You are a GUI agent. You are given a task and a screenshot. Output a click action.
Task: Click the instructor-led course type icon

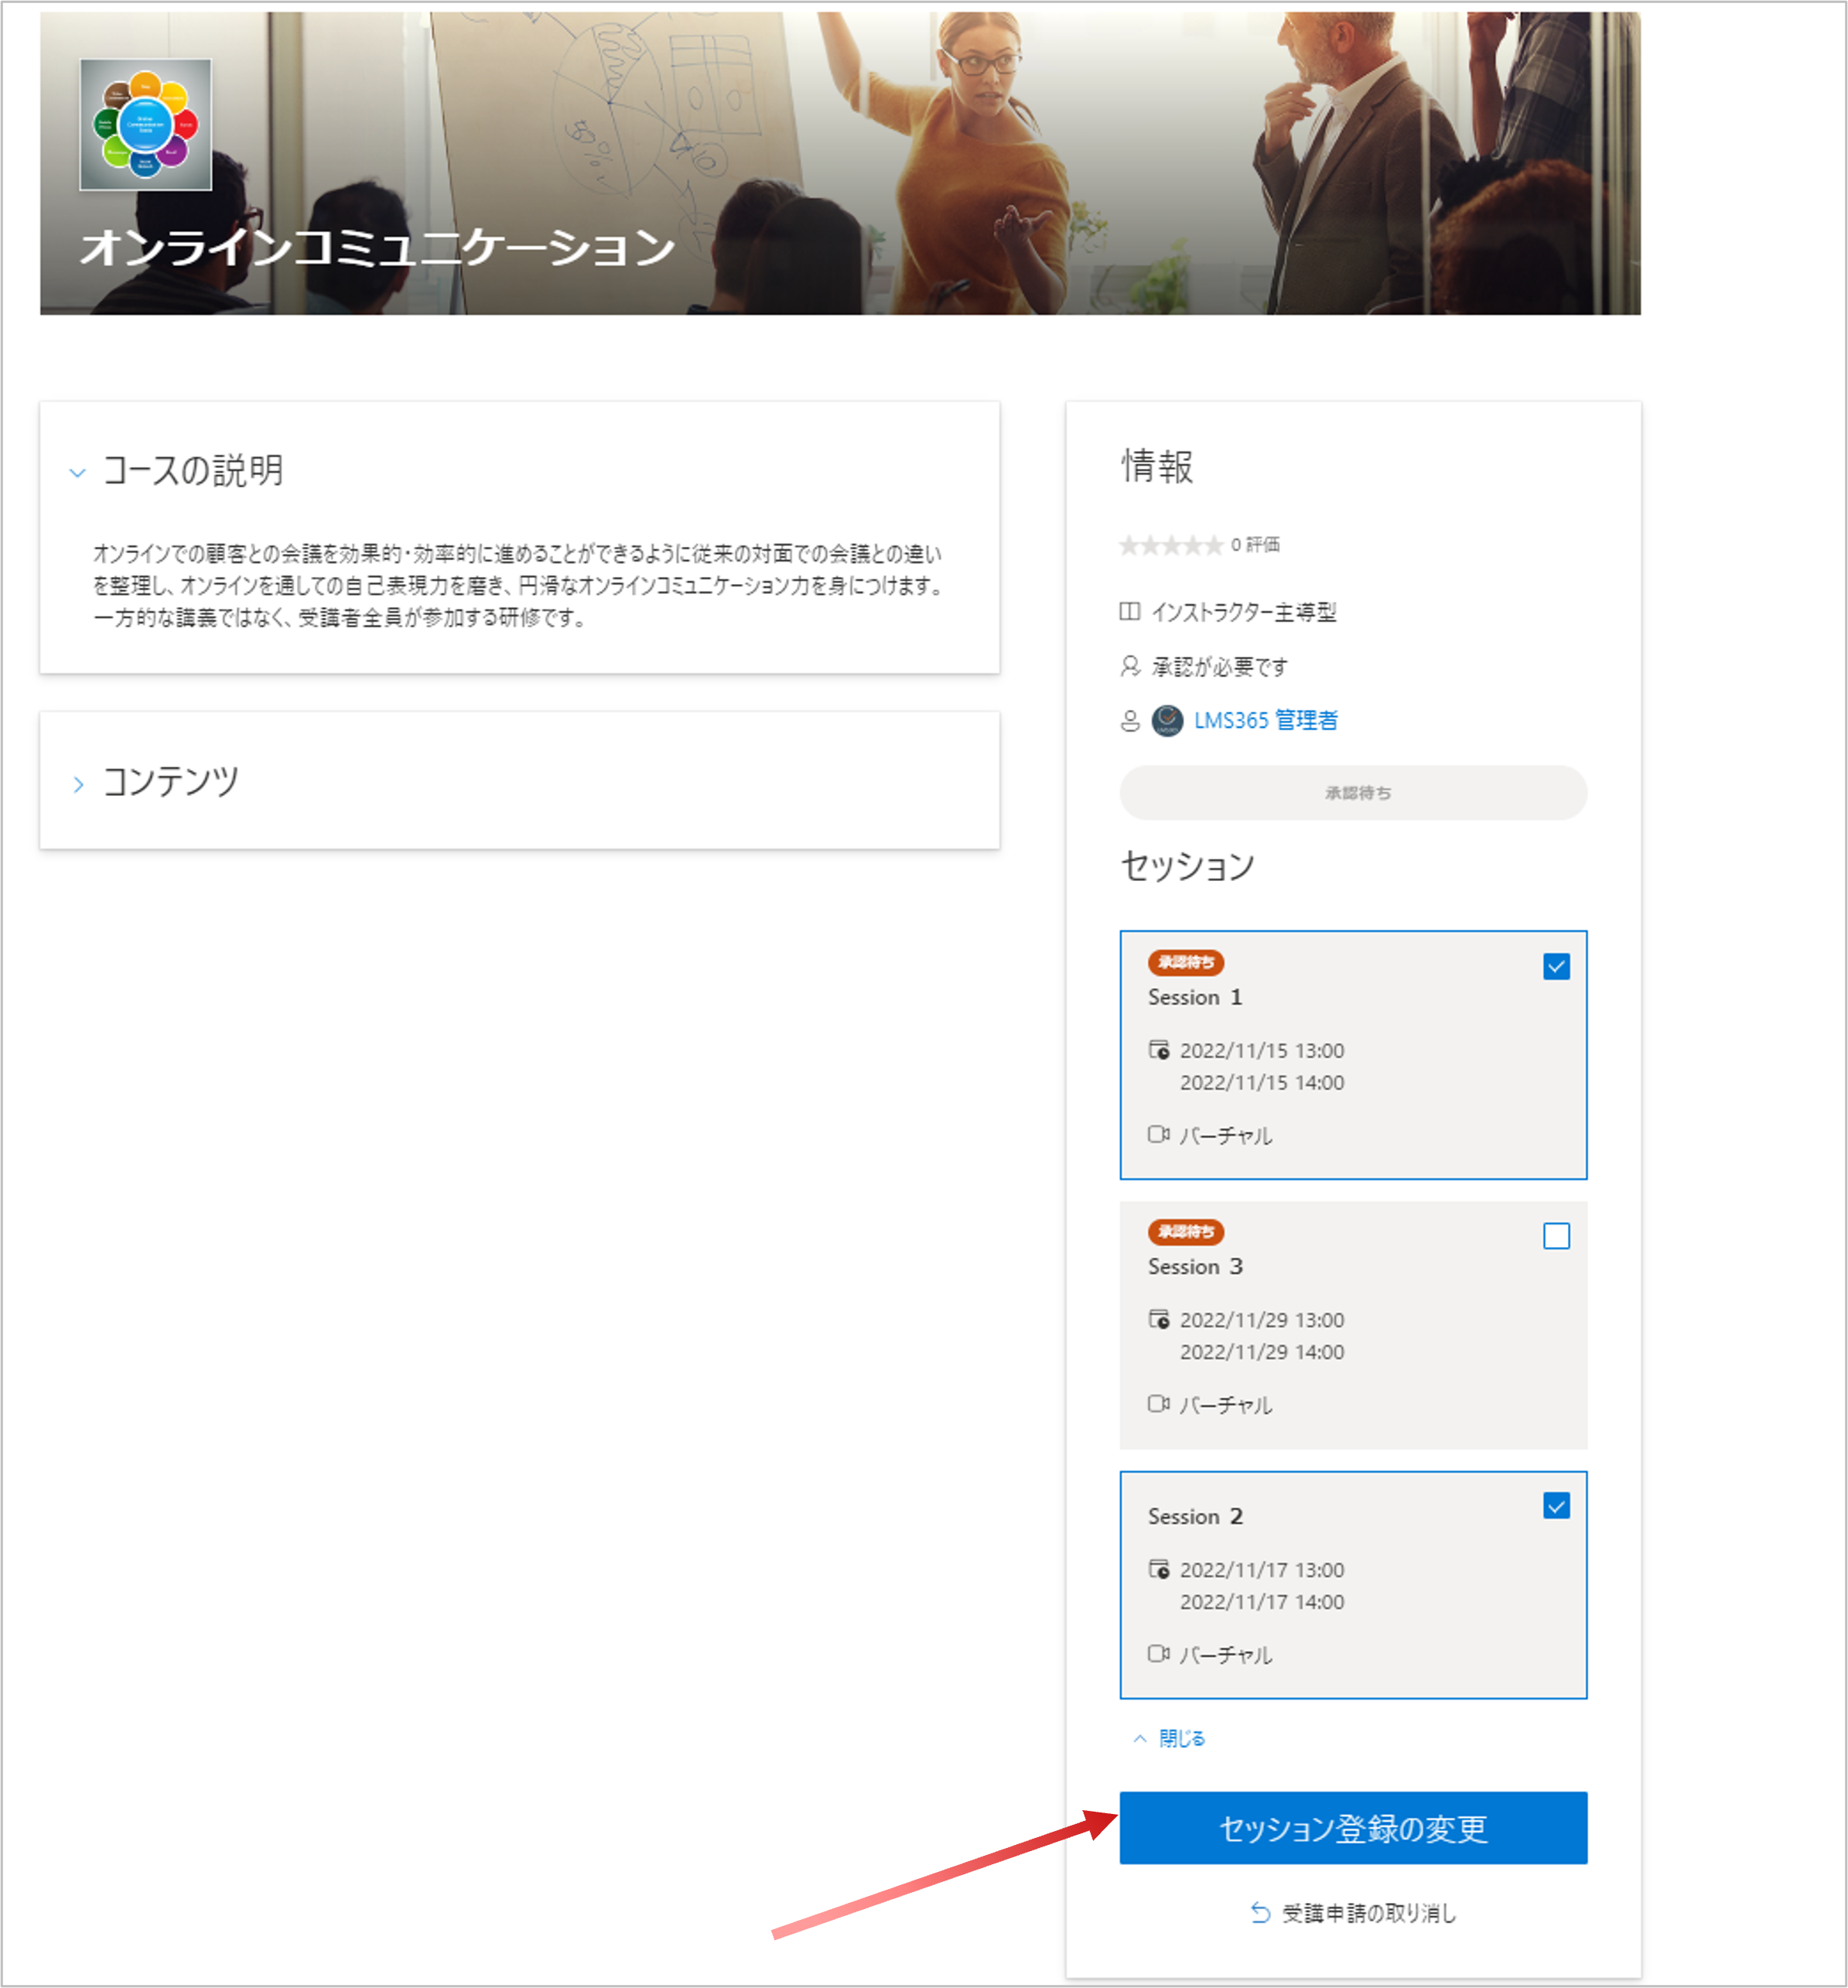(x=1129, y=611)
